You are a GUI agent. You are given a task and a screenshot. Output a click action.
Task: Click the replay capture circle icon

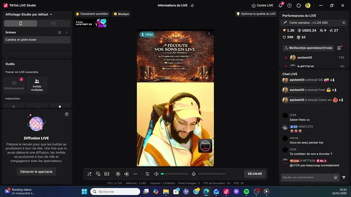pyautogui.click(x=127, y=174)
